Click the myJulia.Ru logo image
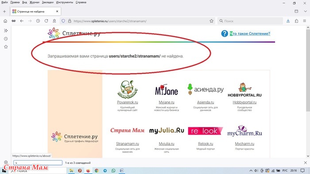This screenshot has width=310, height=174. point(167,131)
